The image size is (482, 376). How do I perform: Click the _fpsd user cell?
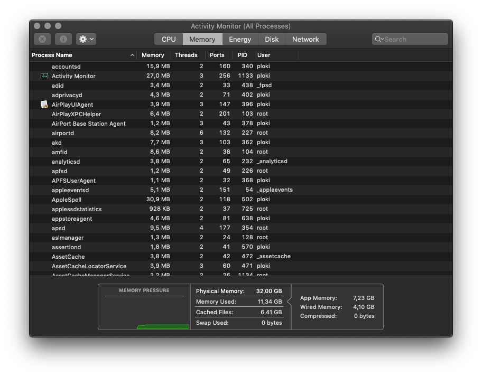pos(264,86)
